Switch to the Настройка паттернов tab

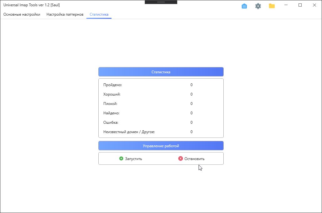tap(65, 14)
